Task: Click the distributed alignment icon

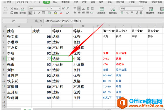Action: pos(92,13)
